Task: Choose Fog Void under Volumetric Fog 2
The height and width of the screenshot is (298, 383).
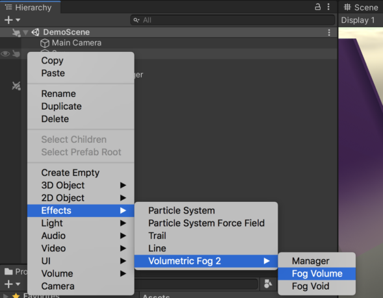Action: click(x=317, y=286)
